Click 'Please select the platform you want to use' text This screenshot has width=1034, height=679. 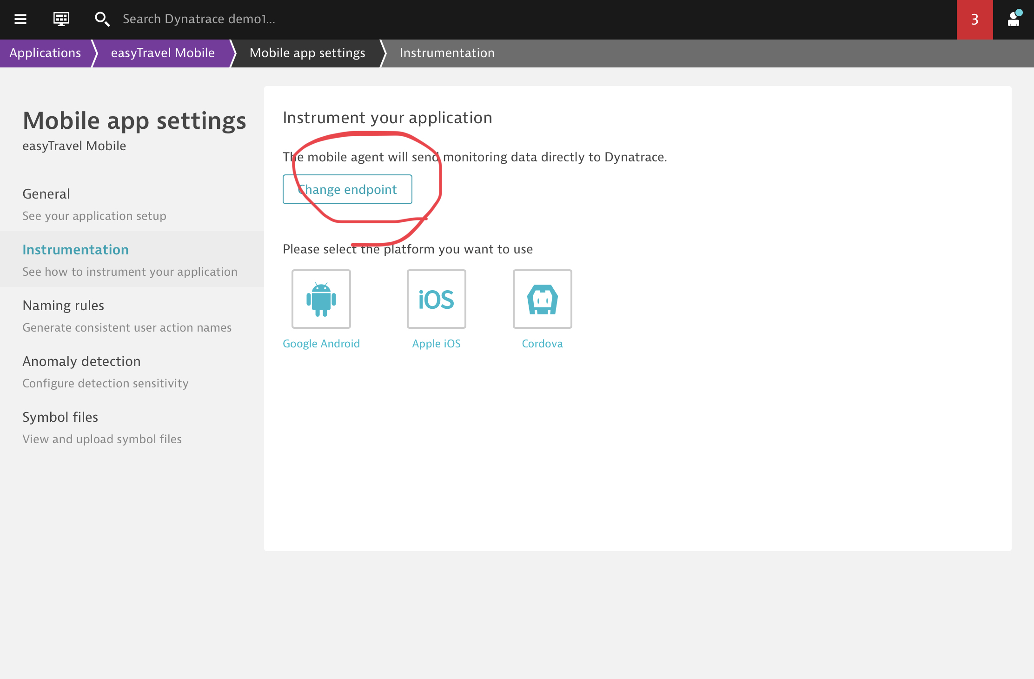coord(408,249)
